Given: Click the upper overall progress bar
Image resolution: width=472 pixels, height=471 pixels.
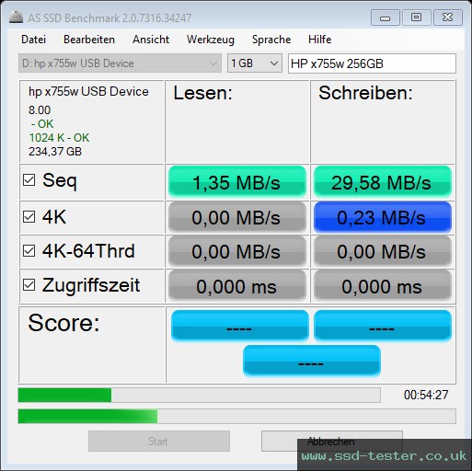Looking at the screenshot, I should click(x=200, y=395).
